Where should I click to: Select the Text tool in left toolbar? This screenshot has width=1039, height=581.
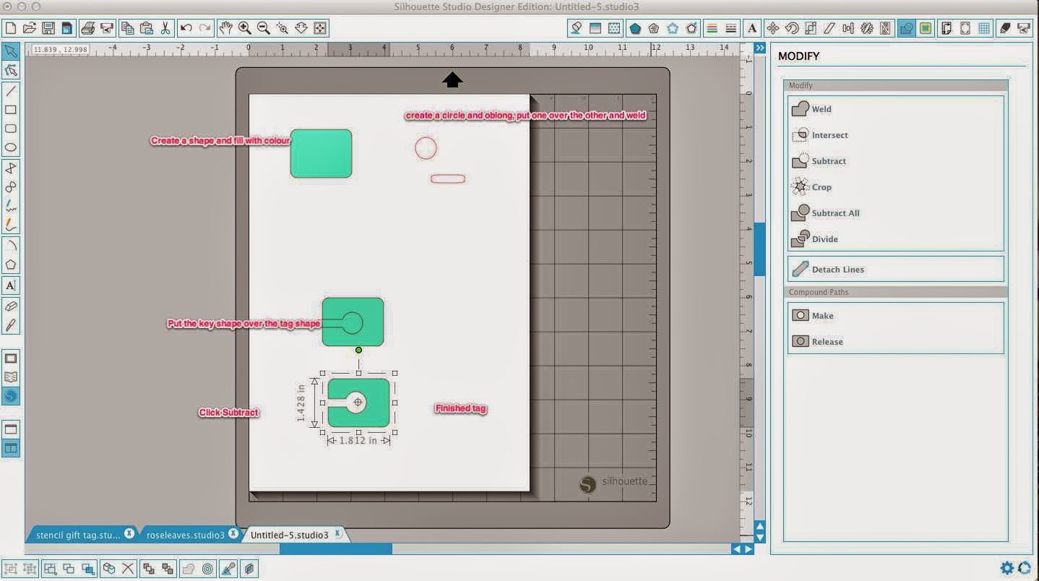point(11,285)
